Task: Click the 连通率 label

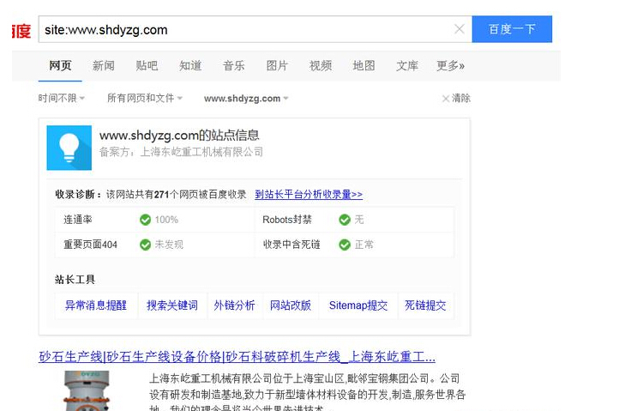Action: point(78,220)
